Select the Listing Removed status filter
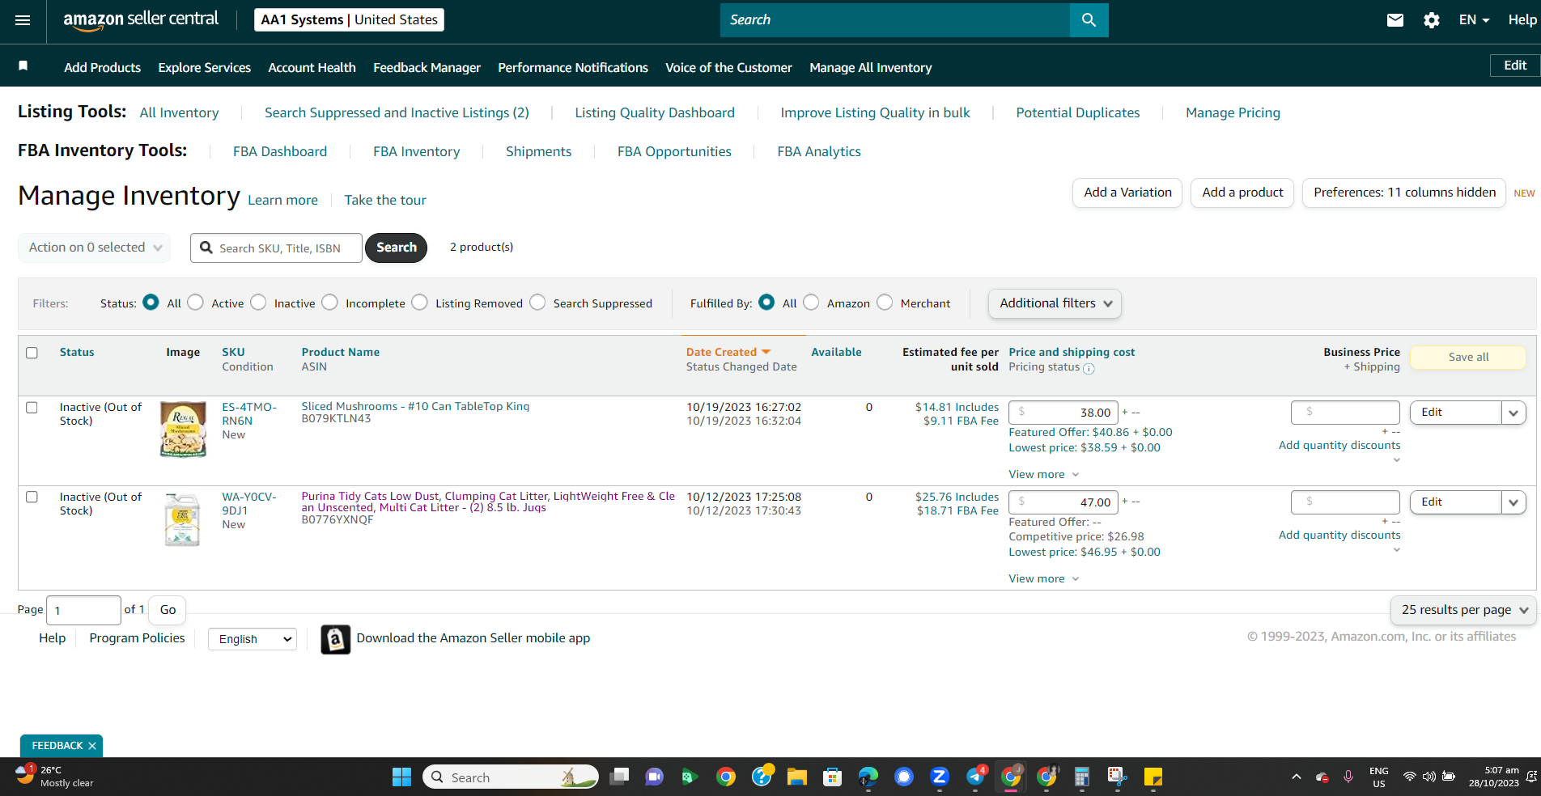This screenshot has width=1541, height=796. coord(419,303)
